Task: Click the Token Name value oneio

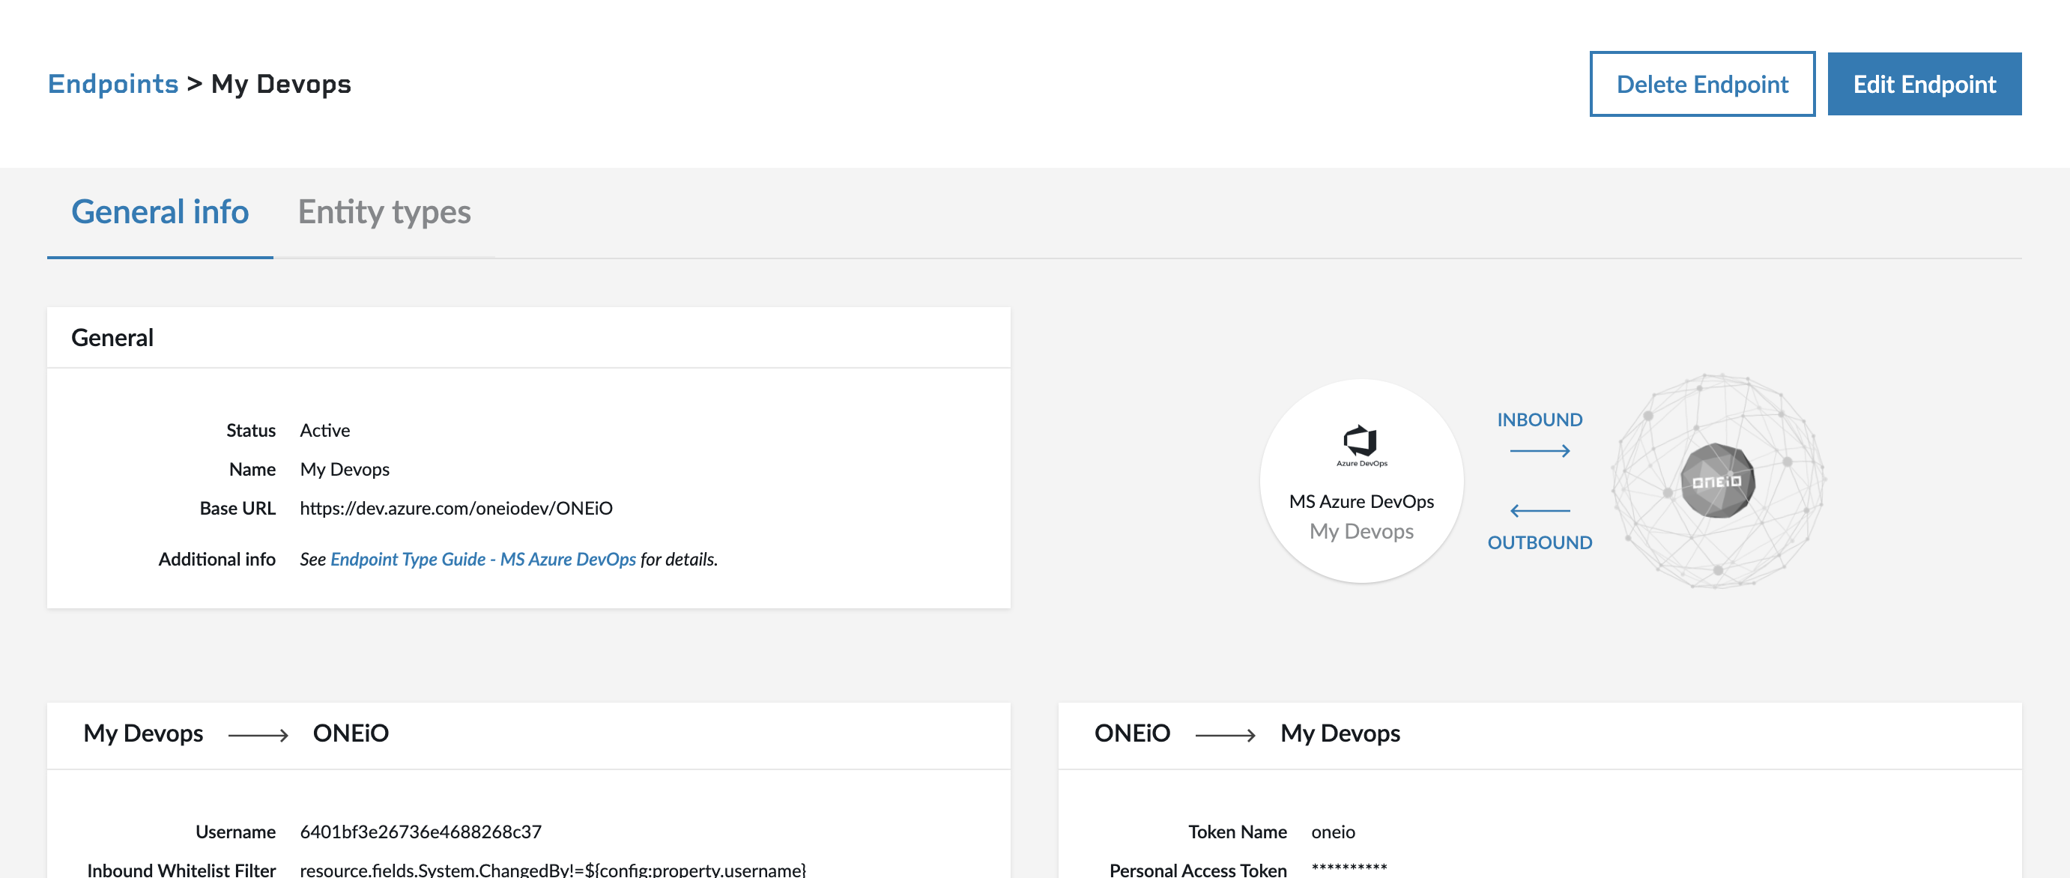Action: [1333, 832]
